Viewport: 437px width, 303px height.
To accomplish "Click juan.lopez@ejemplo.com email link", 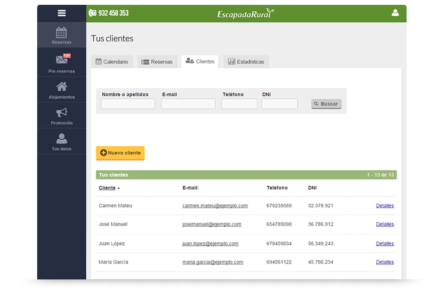I will click(210, 244).
